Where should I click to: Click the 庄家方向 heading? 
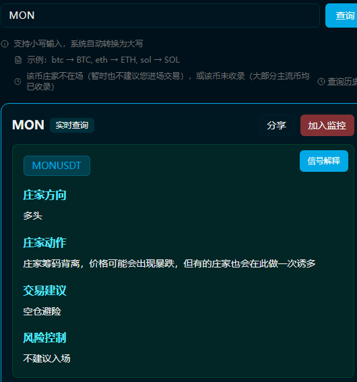click(44, 195)
